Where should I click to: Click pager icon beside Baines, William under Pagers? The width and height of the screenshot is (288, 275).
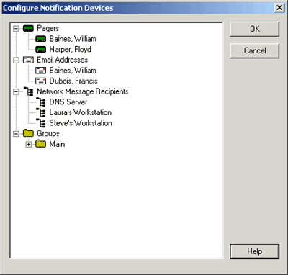(41, 39)
